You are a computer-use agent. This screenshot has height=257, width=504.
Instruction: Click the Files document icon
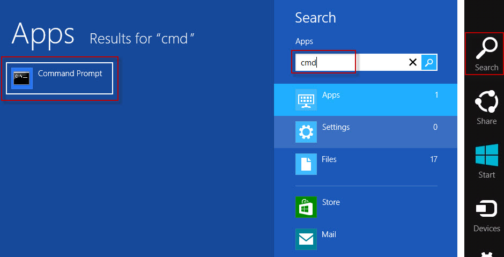306,164
